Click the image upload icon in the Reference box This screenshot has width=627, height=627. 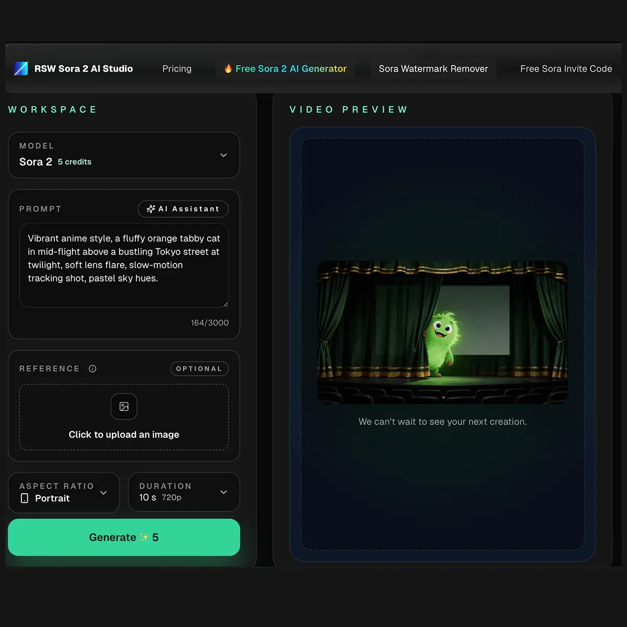click(x=123, y=407)
